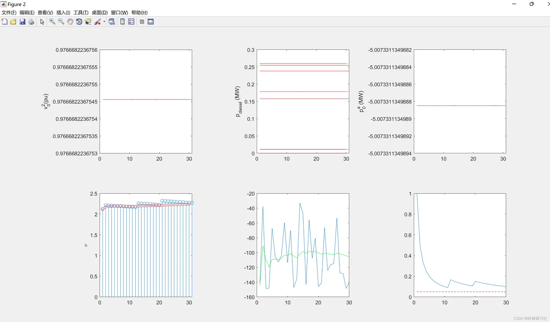Click the MATLAB logo in the title bar
This screenshot has height=322, width=550.
(4, 4)
